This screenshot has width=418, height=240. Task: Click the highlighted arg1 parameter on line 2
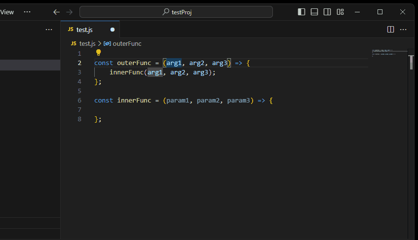(x=174, y=63)
